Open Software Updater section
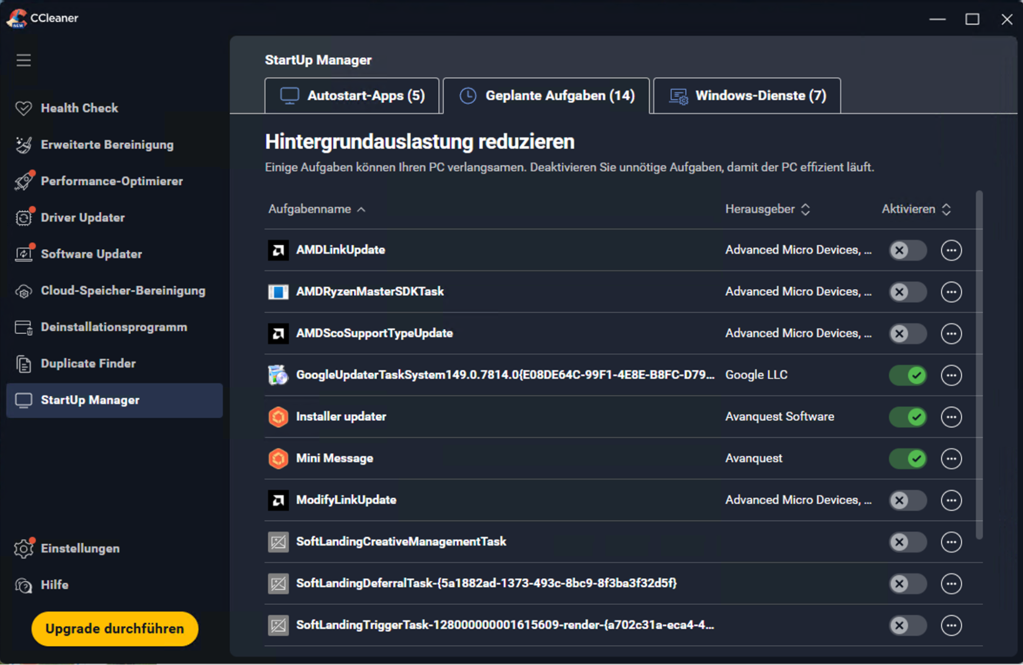This screenshot has width=1023, height=665. tap(115, 254)
